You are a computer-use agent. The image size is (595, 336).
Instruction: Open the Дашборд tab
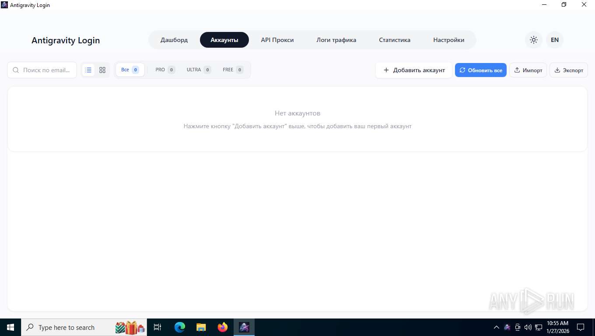pyautogui.click(x=174, y=40)
